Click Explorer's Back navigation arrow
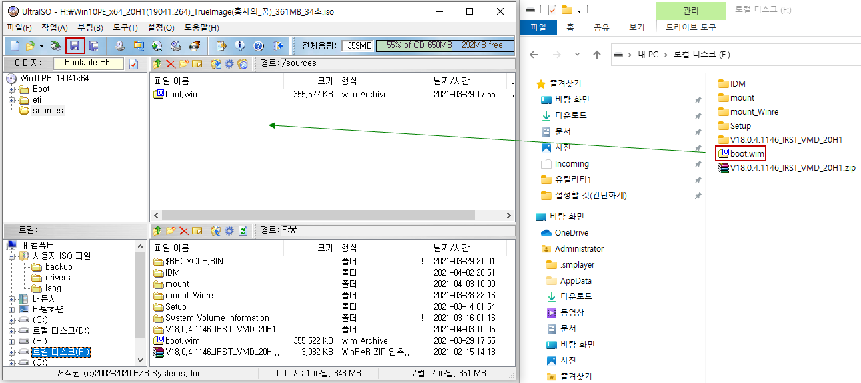 [x=534, y=54]
